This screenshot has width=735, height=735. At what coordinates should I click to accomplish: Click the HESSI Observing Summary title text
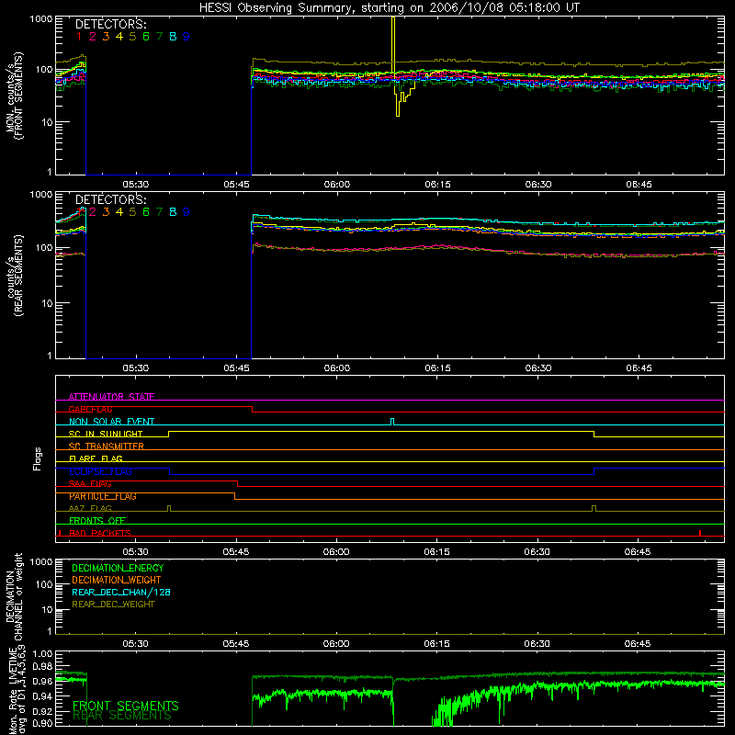(x=389, y=8)
